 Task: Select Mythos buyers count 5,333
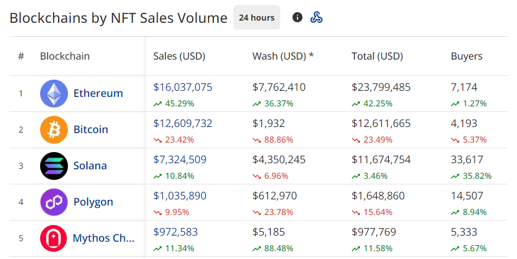pos(464,232)
